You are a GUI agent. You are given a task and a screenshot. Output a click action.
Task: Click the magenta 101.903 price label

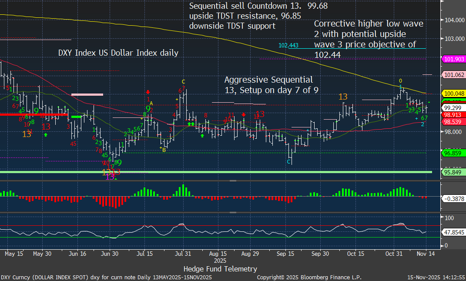click(x=453, y=60)
